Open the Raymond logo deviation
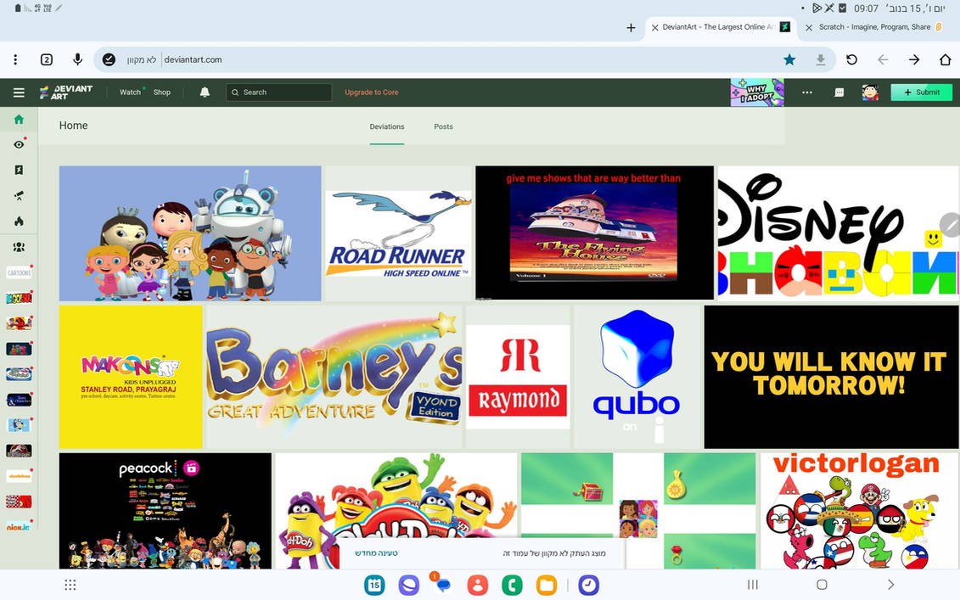Image resolution: width=960 pixels, height=600 pixels. tap(518, 377)
